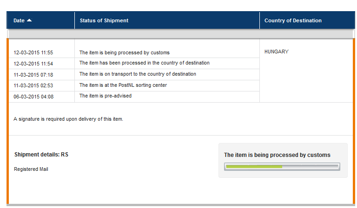Click 'processed in the country of destination' status
The height and width of the screenshot is (208, 357).
[x=145, y=63]
